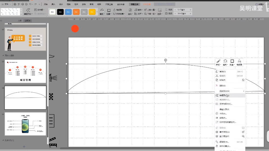Open the Bring Forward (上移一层) dropdown
This screenshot has height=151, width=269.
150,10
